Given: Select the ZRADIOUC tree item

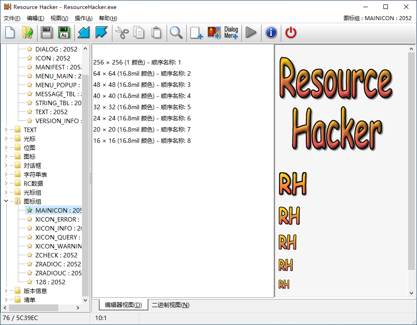Looking at the screenshot, I should click(x=54, y=273).
